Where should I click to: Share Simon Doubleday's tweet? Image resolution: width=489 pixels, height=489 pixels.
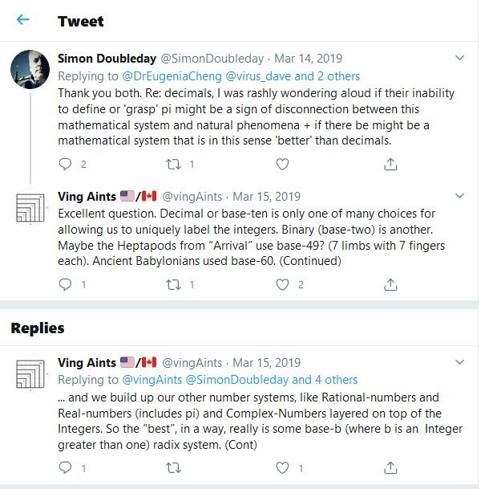[x=390, y=164]
